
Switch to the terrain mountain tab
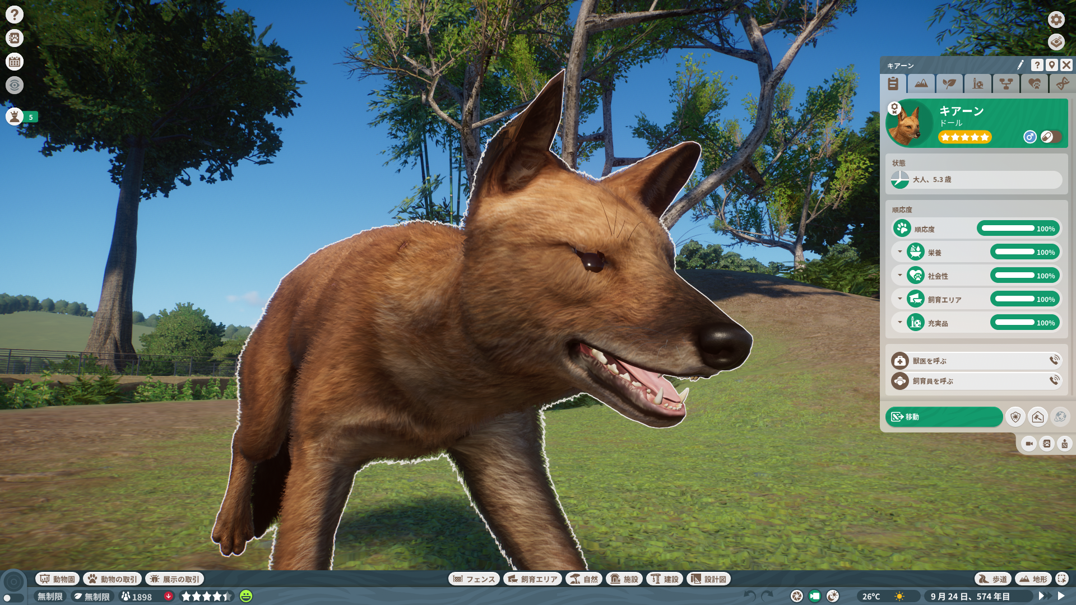click(x=921, y=84)
